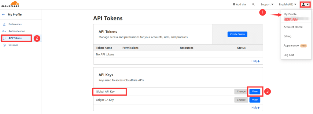The height and width of the screenshot is (114, 313).
Task: Click the search magnifier icon
Action: click(253, 4)
